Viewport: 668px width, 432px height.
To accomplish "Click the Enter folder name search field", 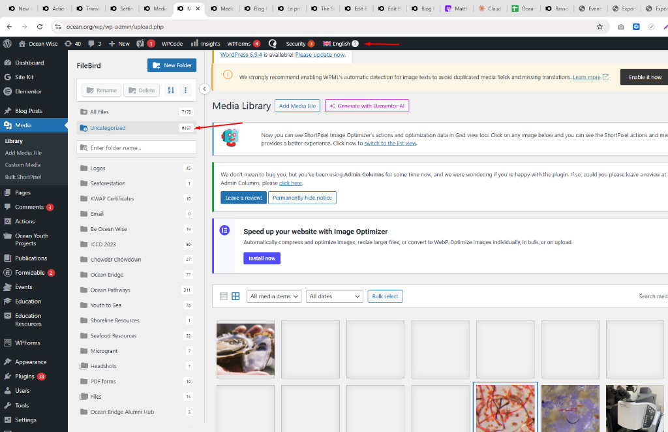I will click(x=136, y=147).
